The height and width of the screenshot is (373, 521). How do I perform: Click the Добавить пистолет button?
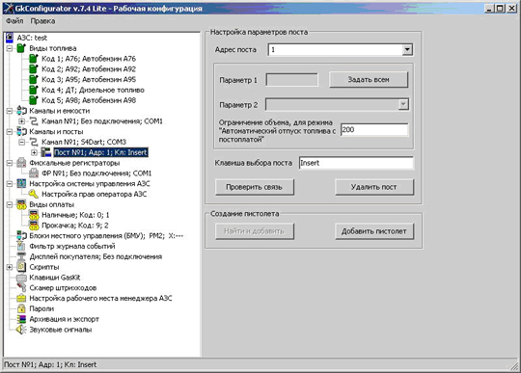tap(374, 231)
